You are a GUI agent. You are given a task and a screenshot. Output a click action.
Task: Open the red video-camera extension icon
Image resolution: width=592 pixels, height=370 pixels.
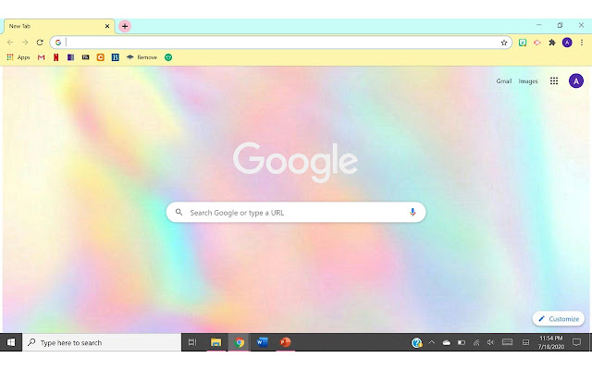[536, 43]
